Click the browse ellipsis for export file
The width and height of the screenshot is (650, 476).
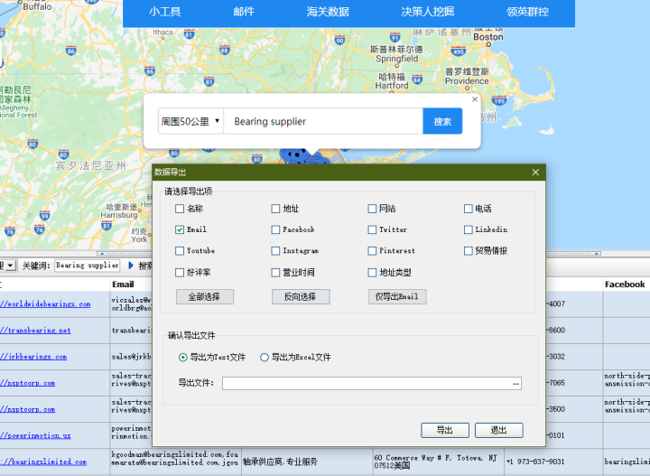click(515, 384)
